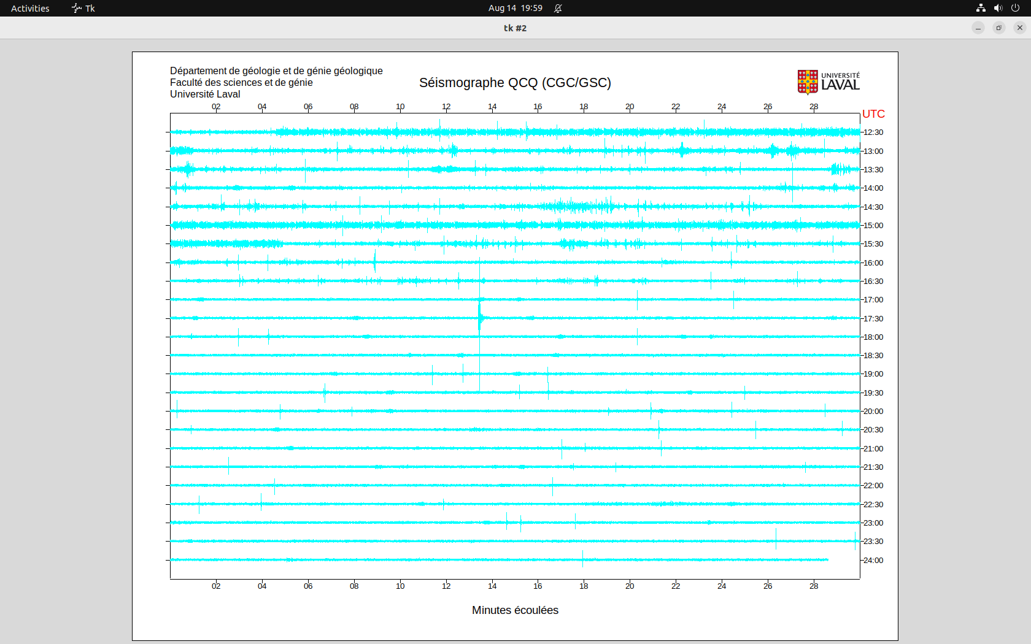The height and width of the screenshot is (644, 1031).
Task: Open the network status icon
Action: pyautogui.click(x=981, y=8)
